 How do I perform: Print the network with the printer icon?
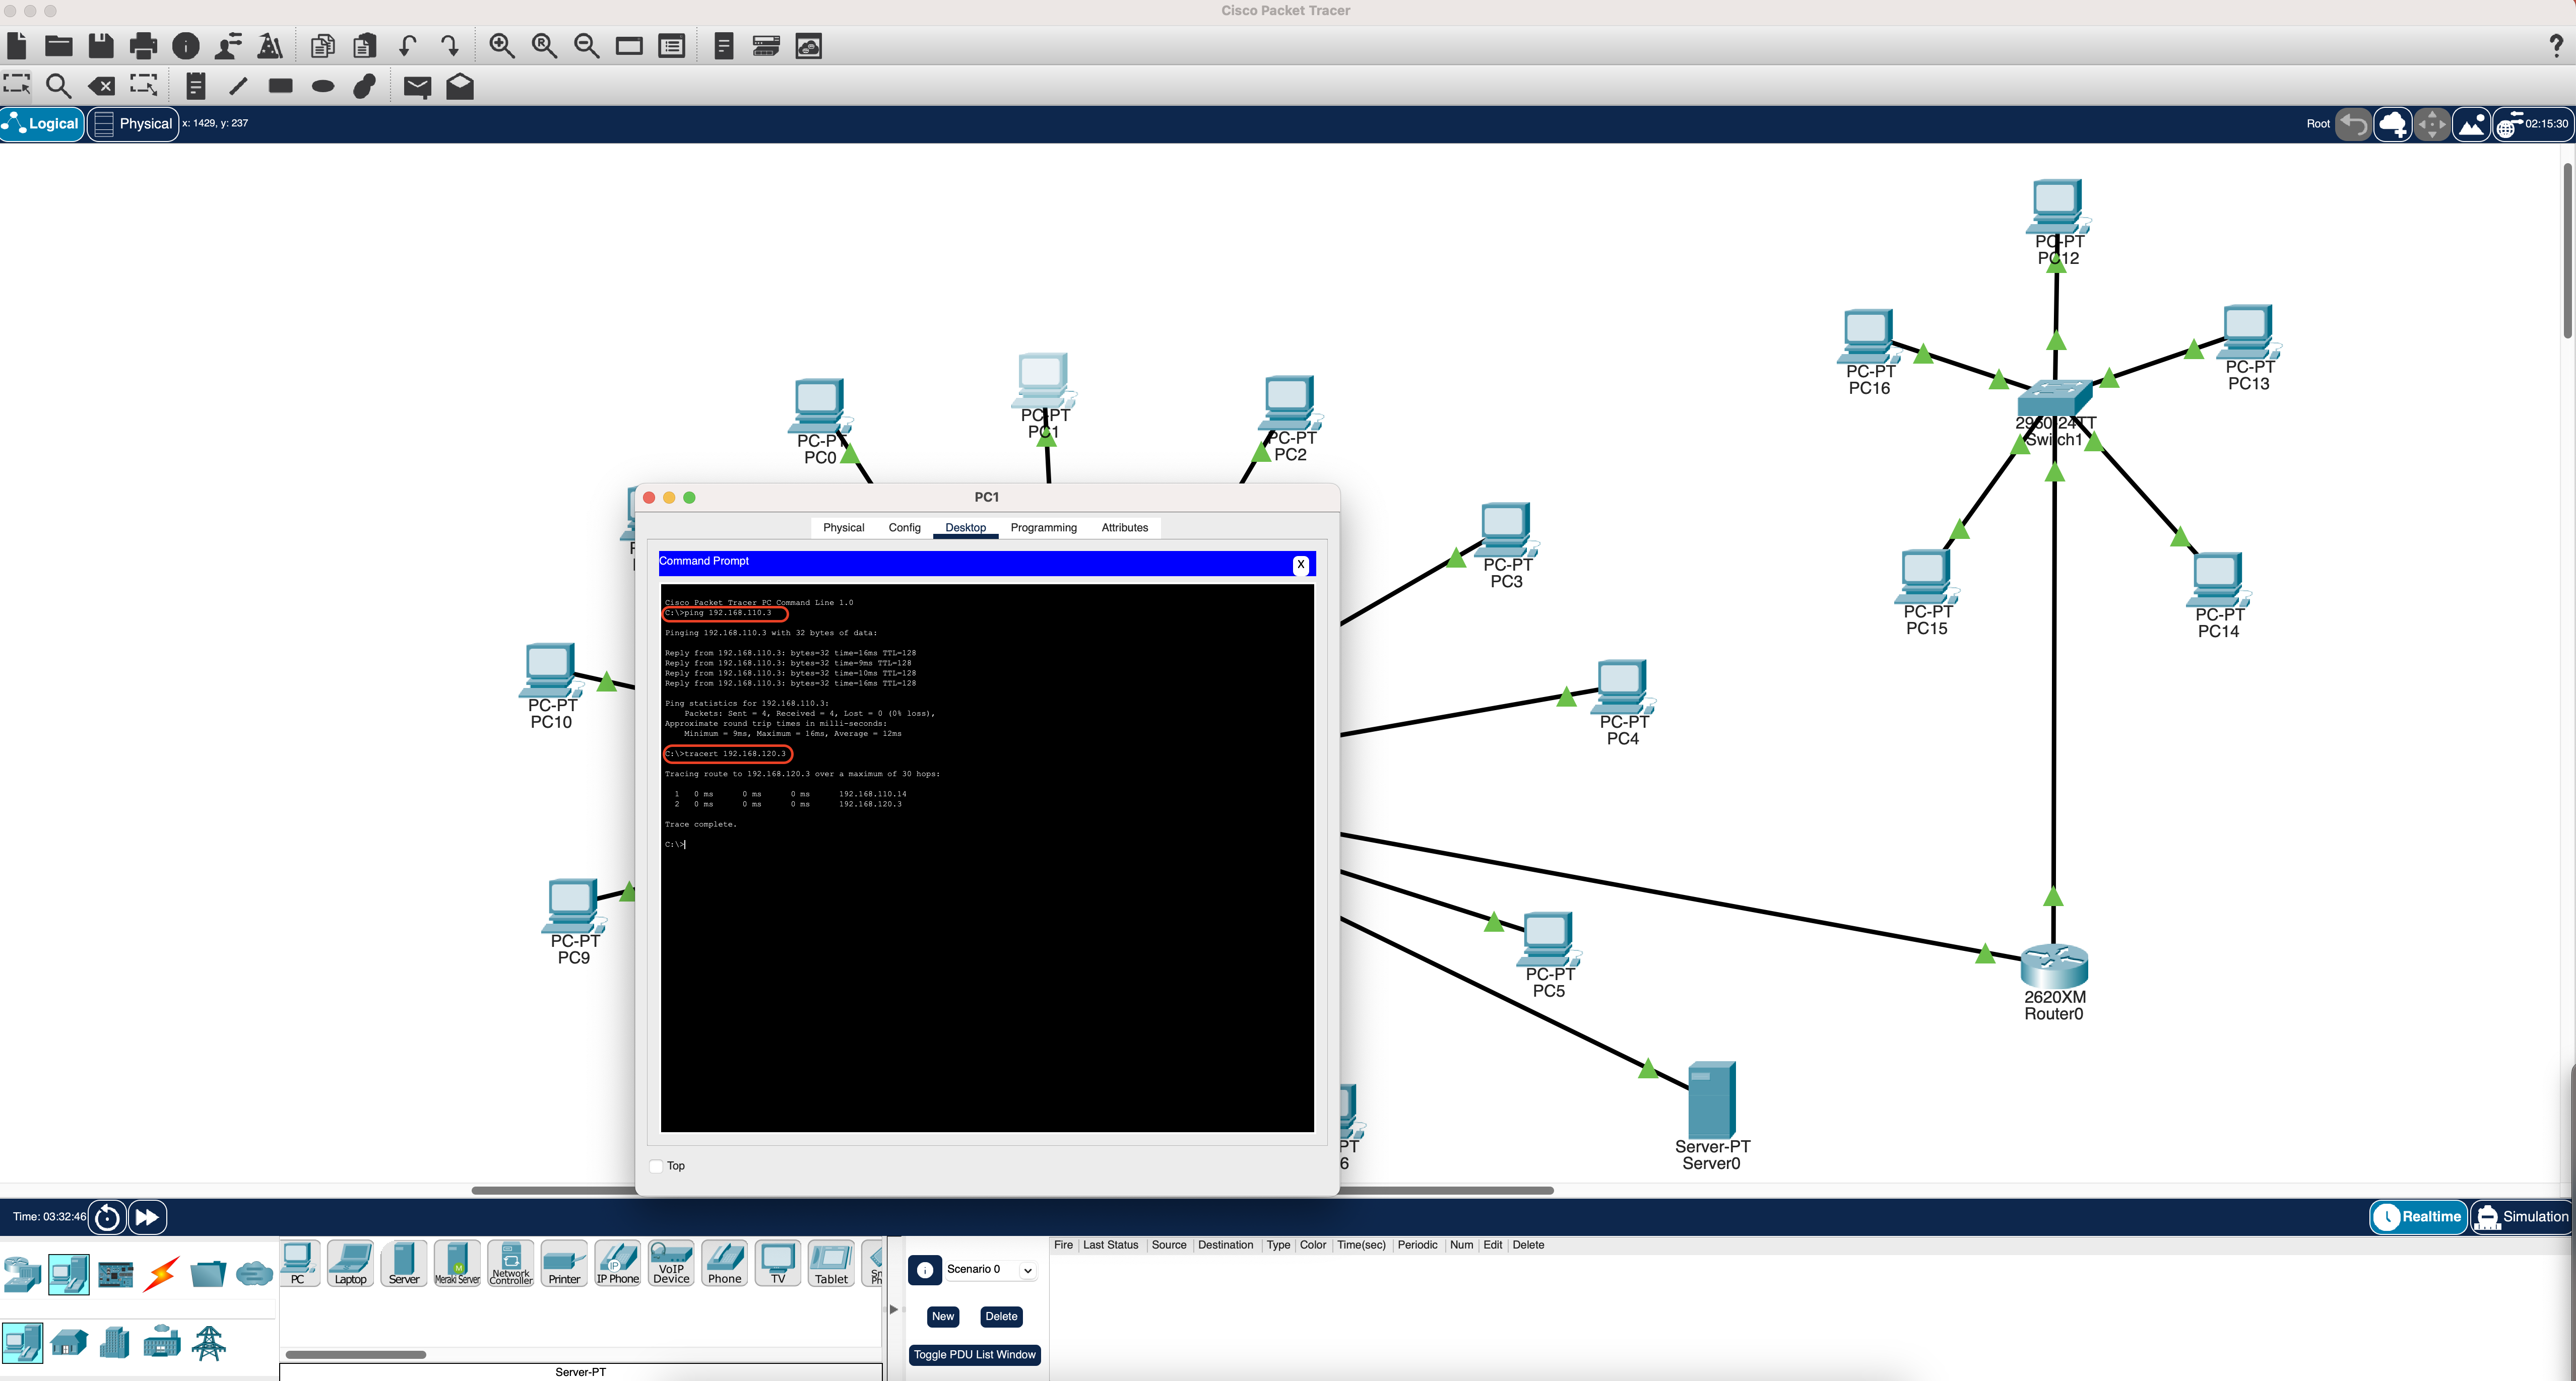[144, 46]
